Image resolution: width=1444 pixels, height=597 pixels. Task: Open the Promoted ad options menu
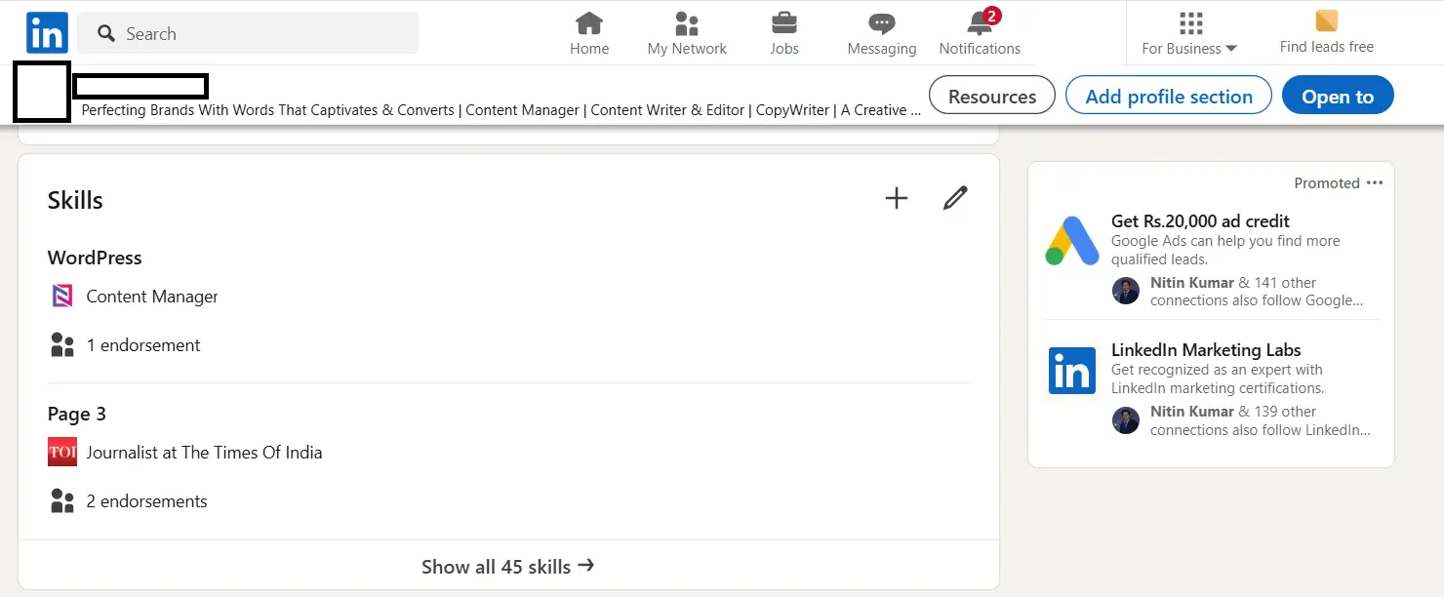(x=1376, y=182)
